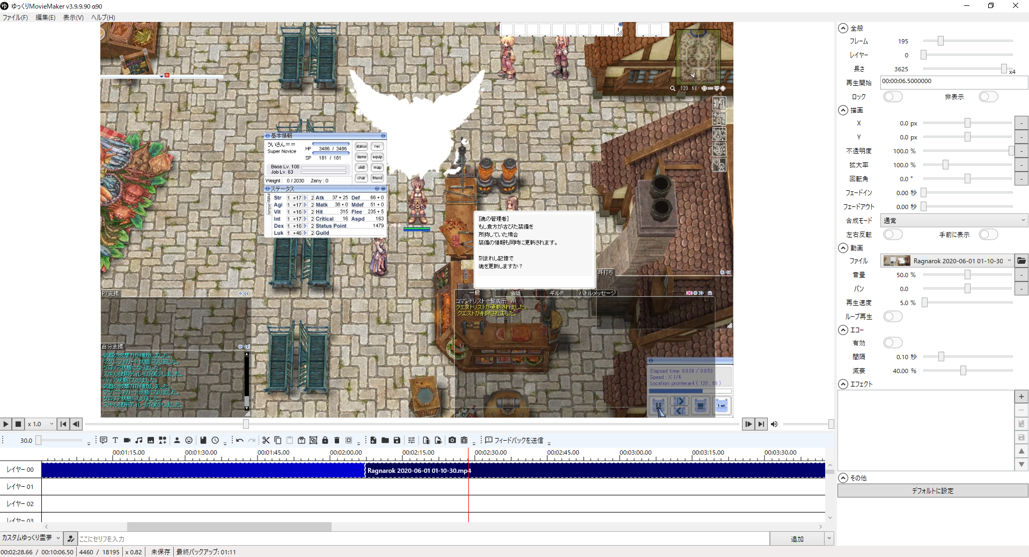Open the clock icon timeline tool

click(x=215, y=440)
